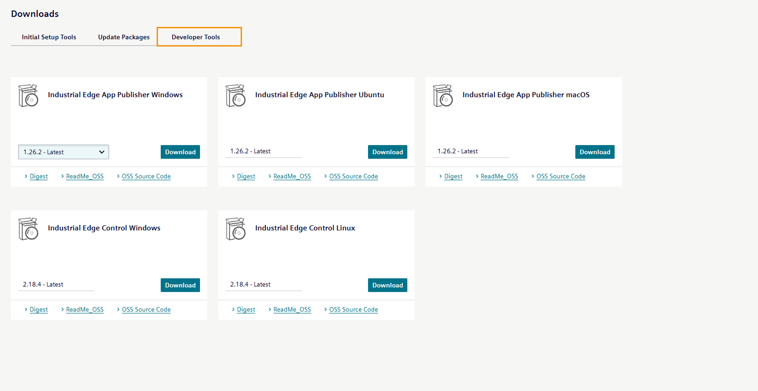758x391 pixels.
Task: Open ReadMe_OSS for App Publisher Windows
Action: coord(85,176)
